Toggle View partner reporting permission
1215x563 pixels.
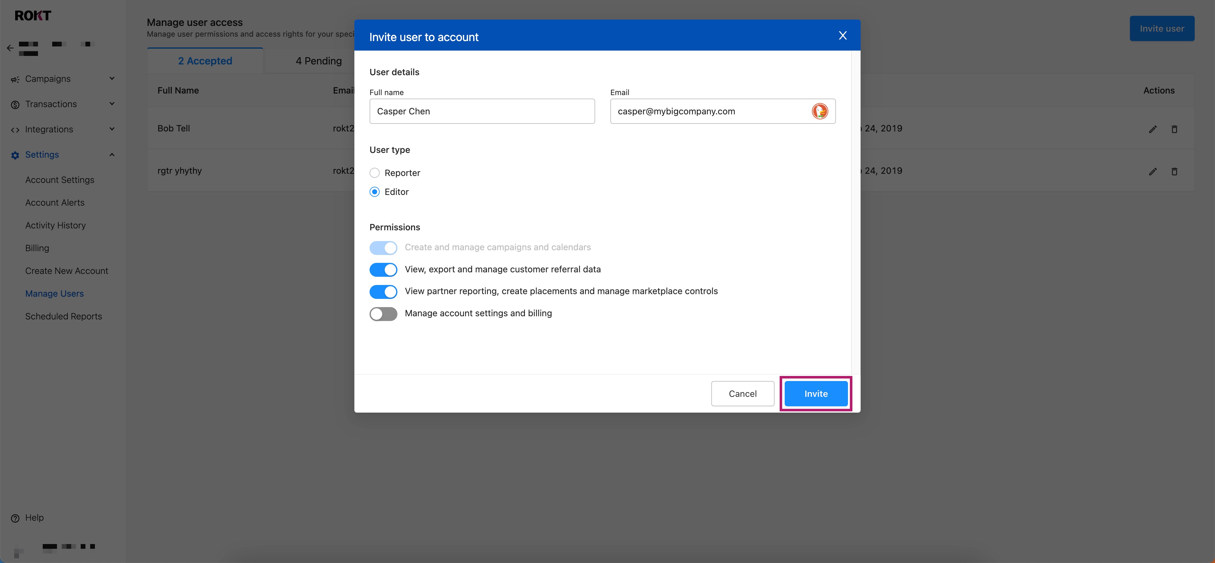coord(383,292)
